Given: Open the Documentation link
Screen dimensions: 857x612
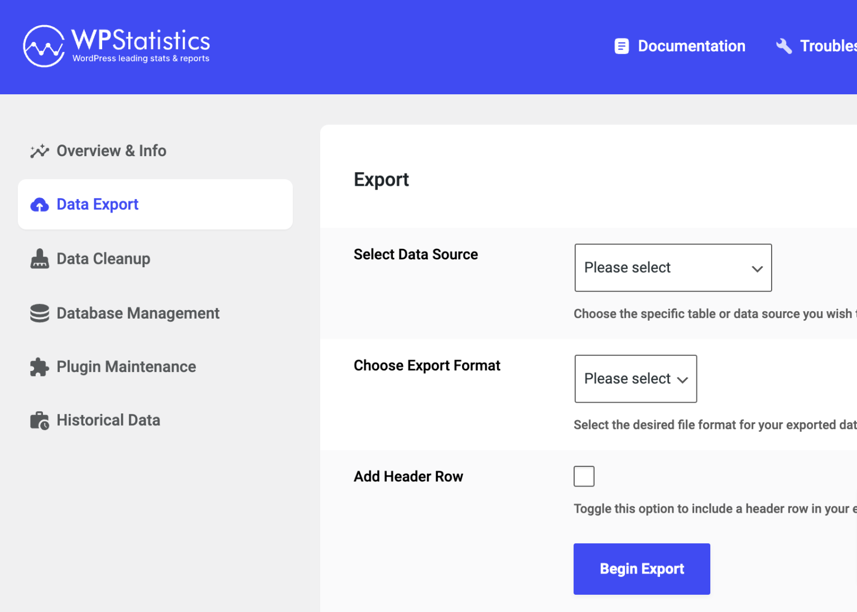Looking at the screenshot, I should 692,46.
